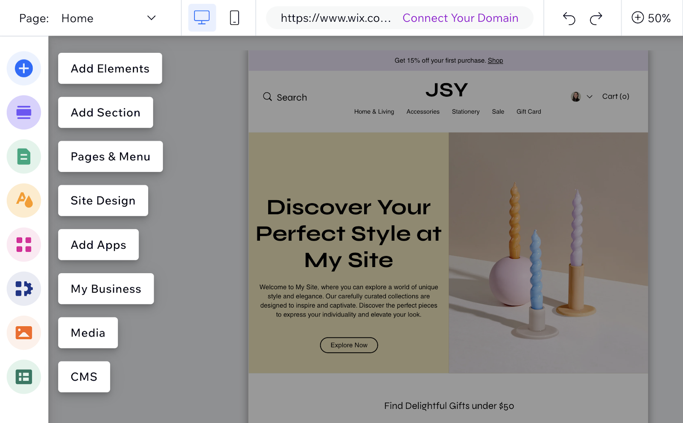Select the green Pages & Menu icon
Viewport: 683px width, 423px height.
pyautogui.click(x=24, y=156)
